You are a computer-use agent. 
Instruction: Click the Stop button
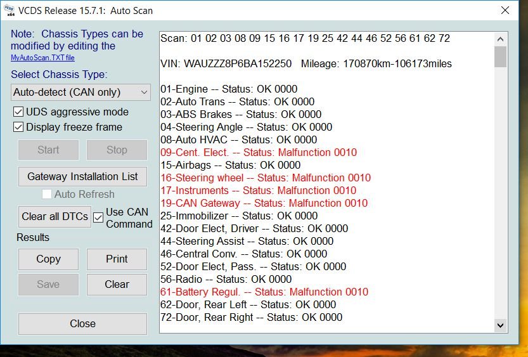117,150
